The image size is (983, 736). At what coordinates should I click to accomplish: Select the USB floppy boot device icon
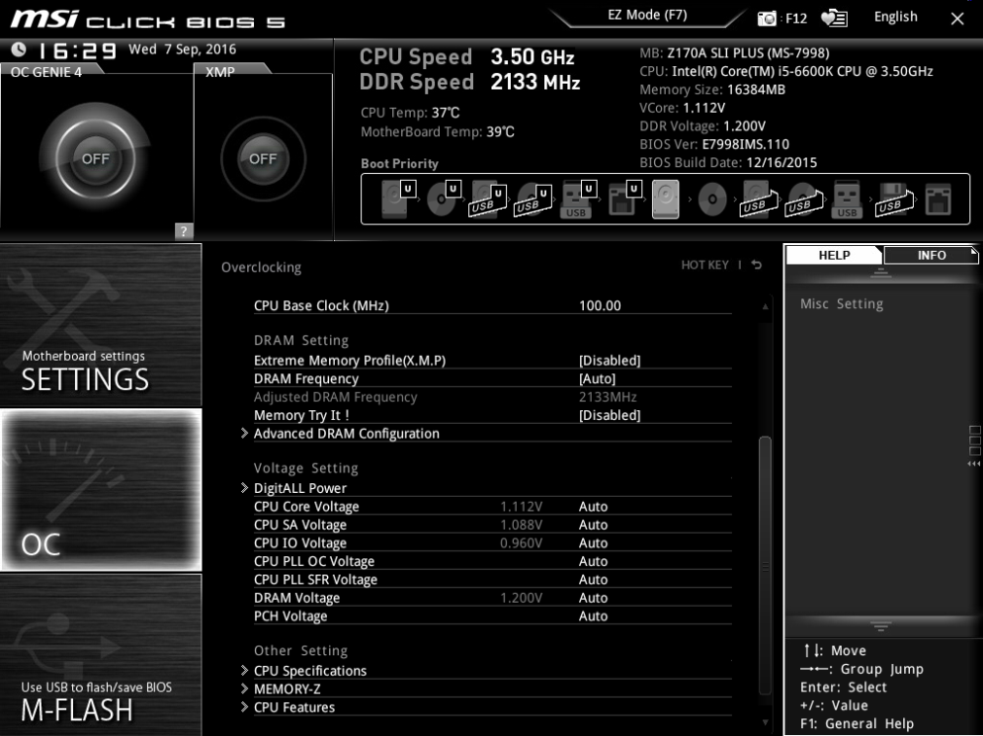click(x=893, y=199)
